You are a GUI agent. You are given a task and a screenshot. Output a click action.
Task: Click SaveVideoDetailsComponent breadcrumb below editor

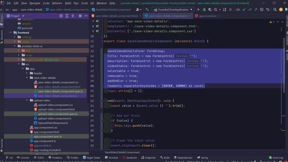coord(122,152)
